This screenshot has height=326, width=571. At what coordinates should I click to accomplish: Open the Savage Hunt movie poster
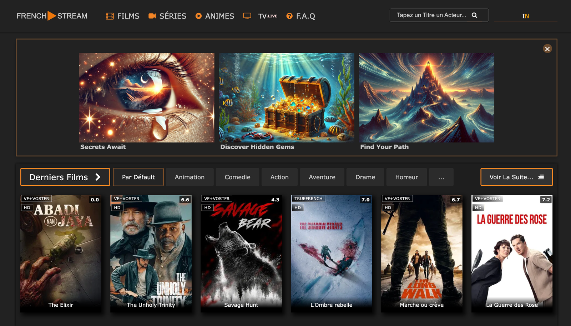coord(241,254)
